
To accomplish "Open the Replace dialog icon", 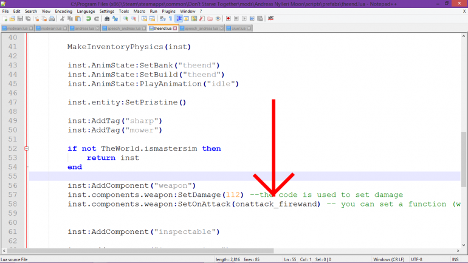I will [115, 19].
